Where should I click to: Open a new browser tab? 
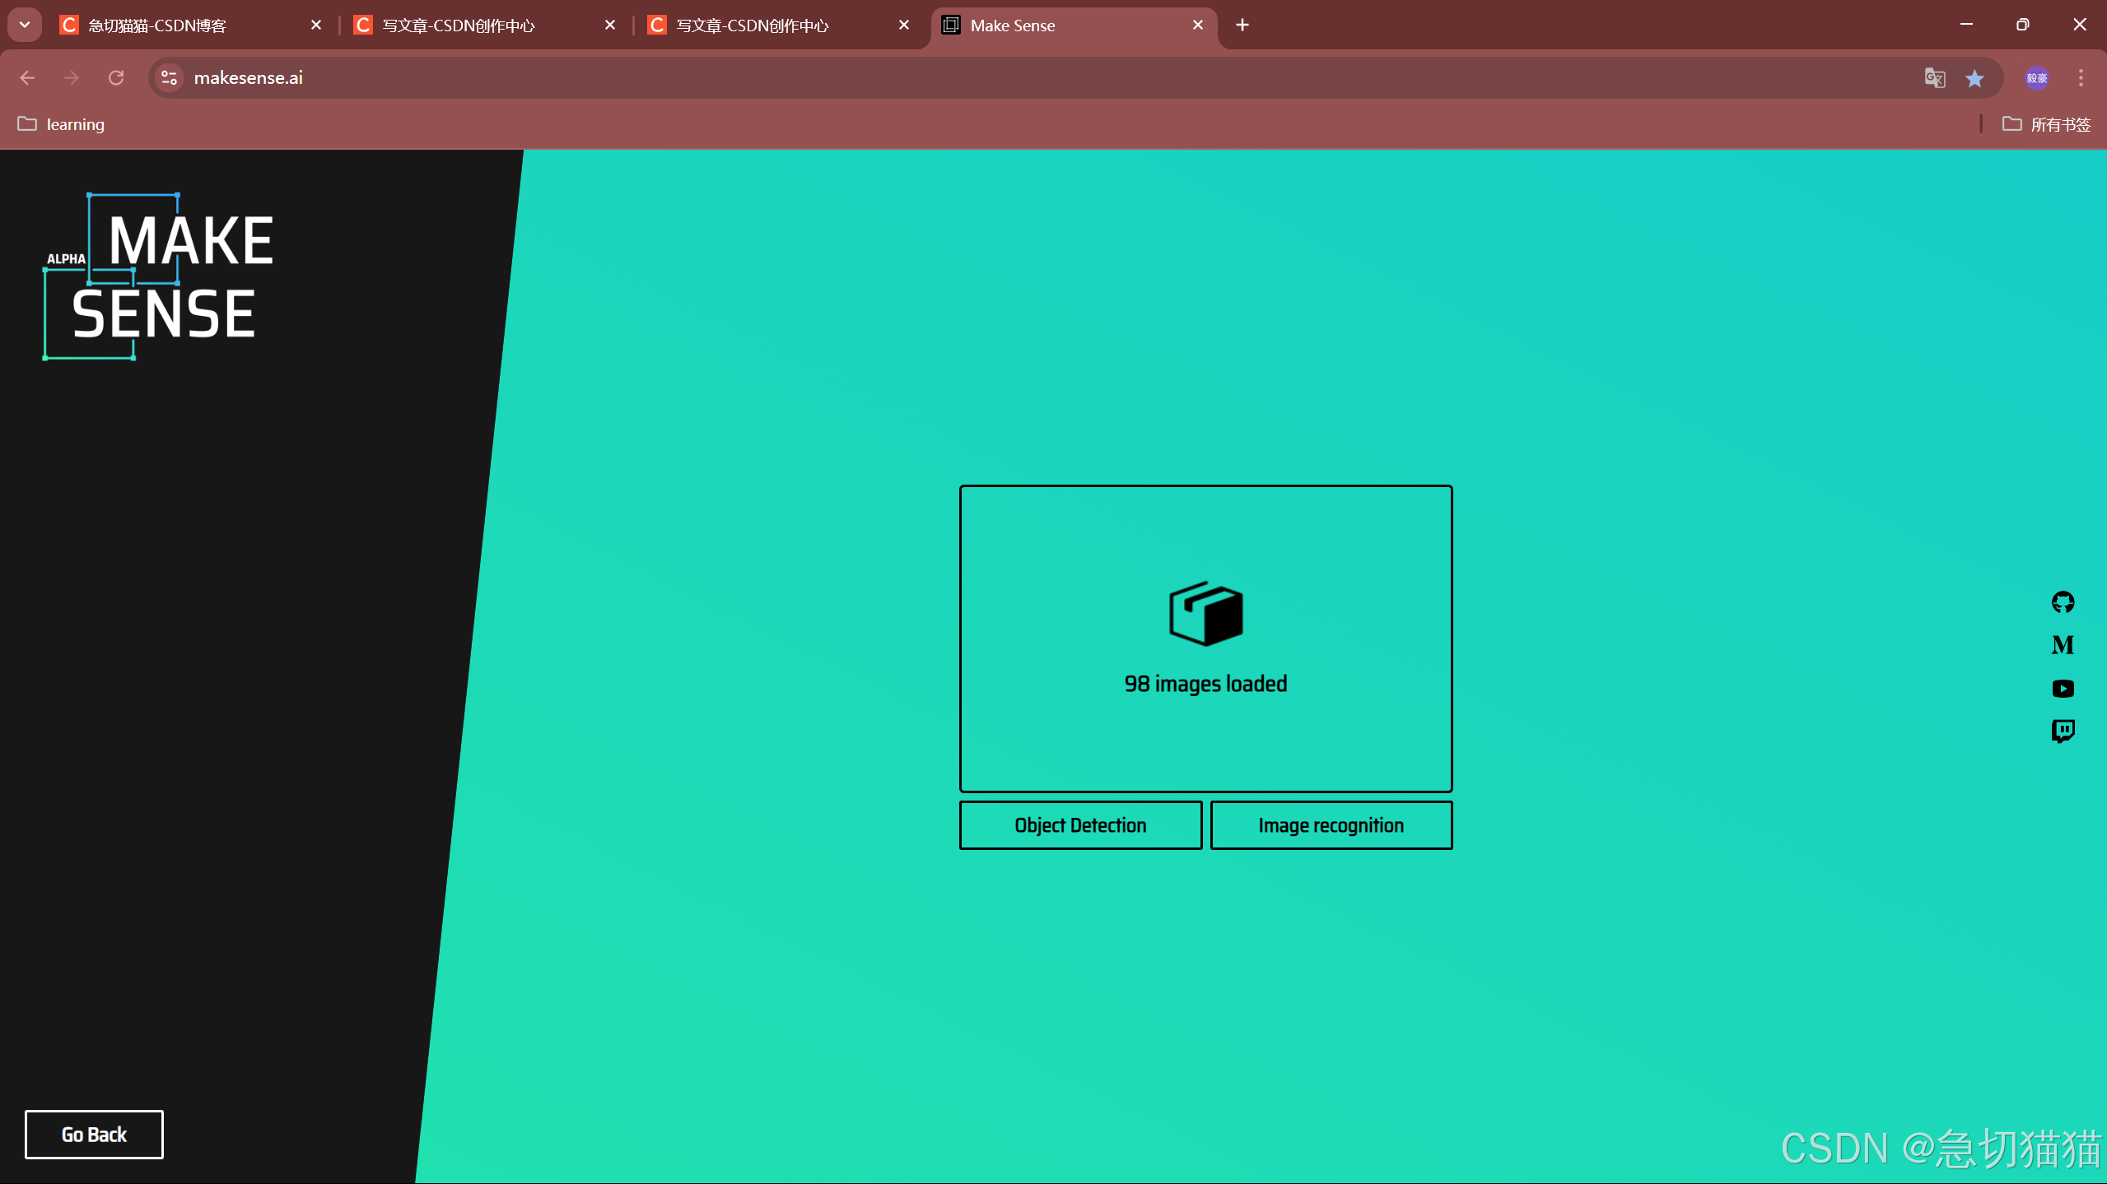pyautogui.click(x=1242, y=26)
